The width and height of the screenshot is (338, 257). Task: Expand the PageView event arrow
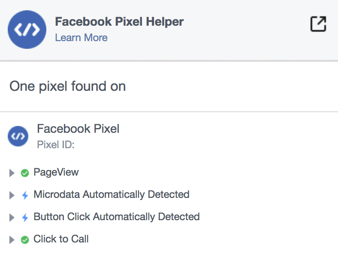tap(12, 173)
